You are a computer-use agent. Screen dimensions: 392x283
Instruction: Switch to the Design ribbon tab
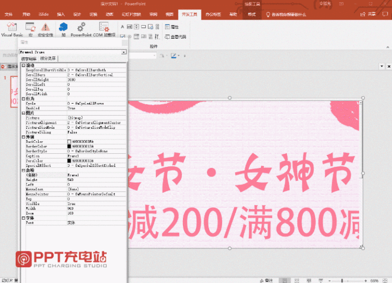coord(77,14)
